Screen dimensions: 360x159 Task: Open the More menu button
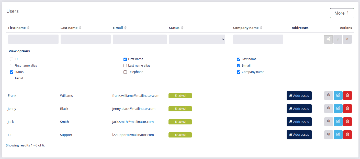(x=342, y=13)
